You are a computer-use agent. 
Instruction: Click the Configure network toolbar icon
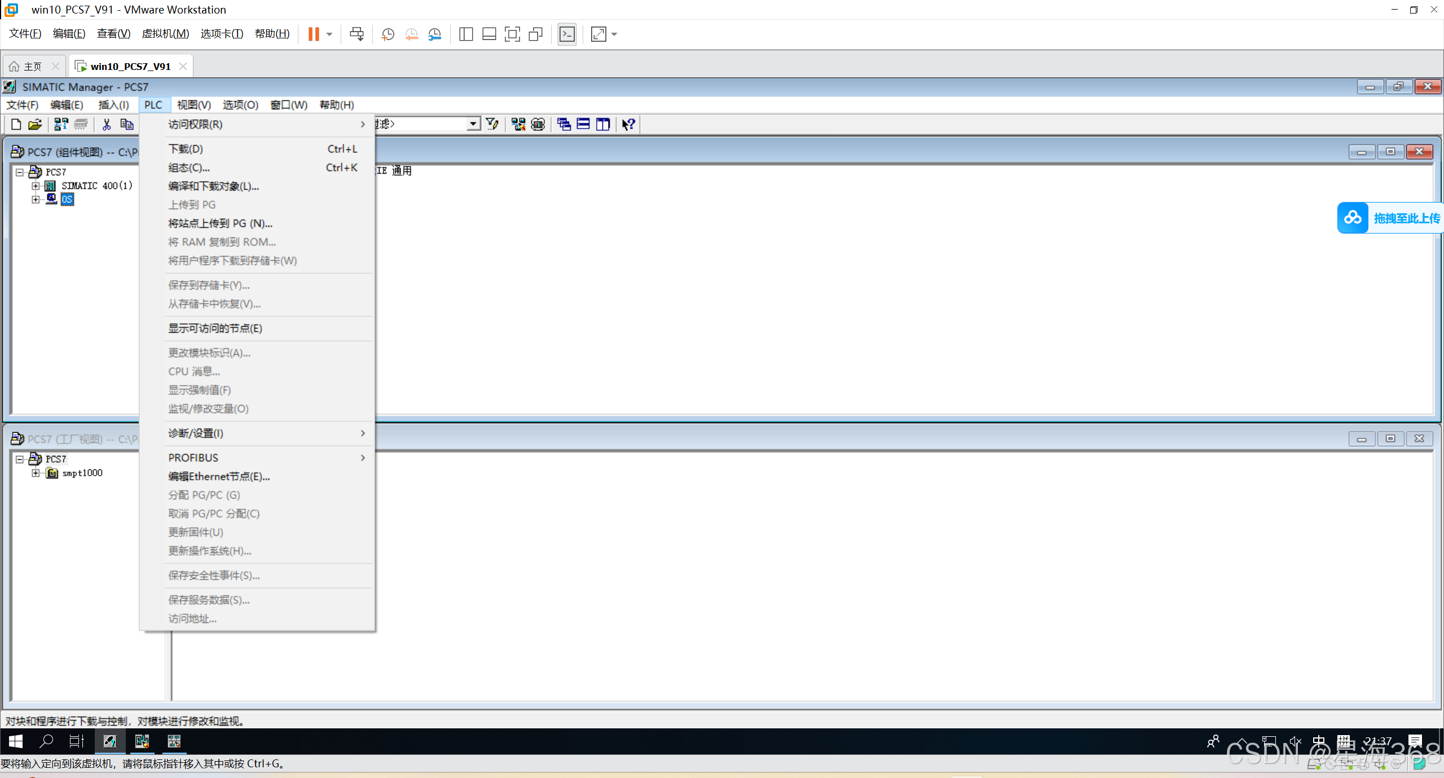pyautogui.click(x=518, y=124)
